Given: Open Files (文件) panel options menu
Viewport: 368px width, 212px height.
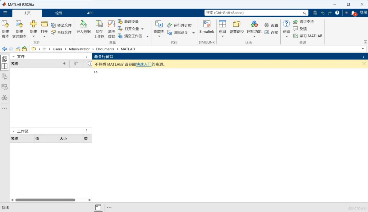Looking at the screenshot, I should [x=87, y=56].
